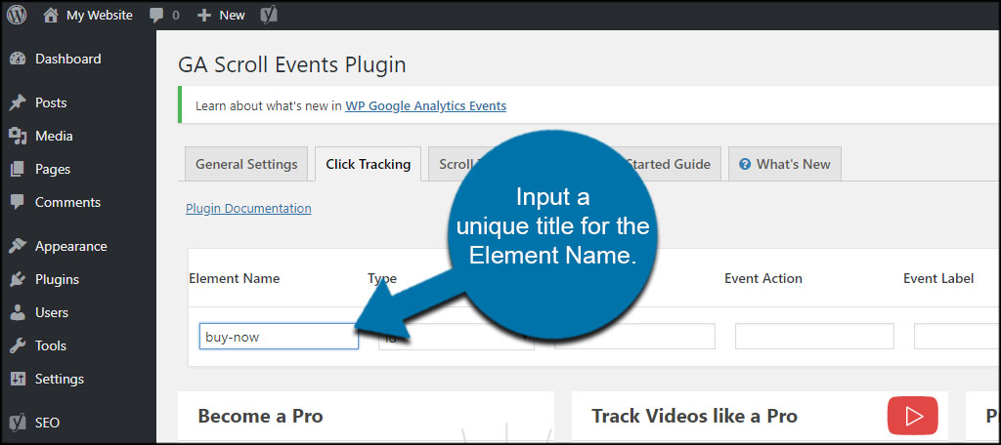The image size is (1001, 445).
Task: Open Plugin Documentation link
Action: coord(248,208)
